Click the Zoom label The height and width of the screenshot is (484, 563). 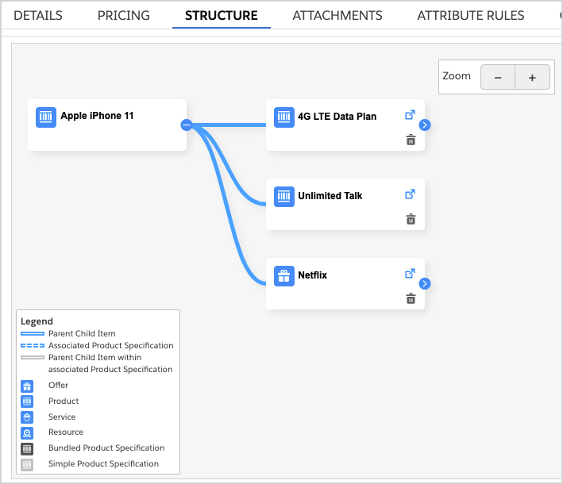457,76
